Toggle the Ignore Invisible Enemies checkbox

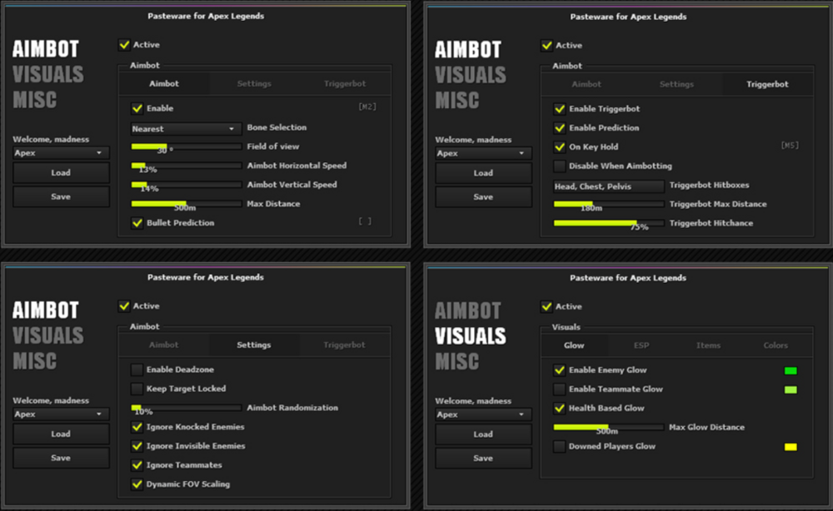(137, 446)
